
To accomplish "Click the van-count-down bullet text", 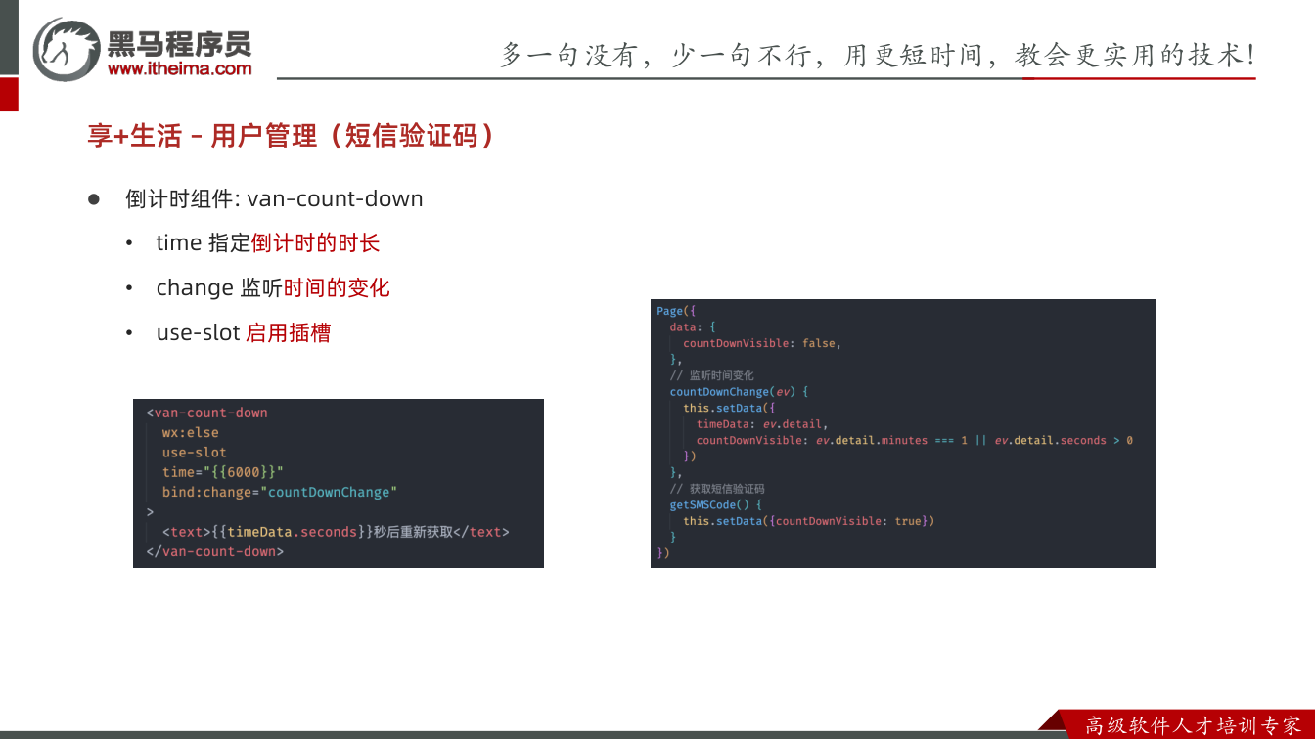I will 274,198.
